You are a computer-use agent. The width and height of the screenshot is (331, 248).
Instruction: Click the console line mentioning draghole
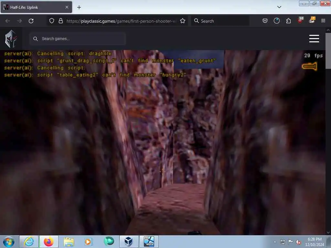[58, 54]
